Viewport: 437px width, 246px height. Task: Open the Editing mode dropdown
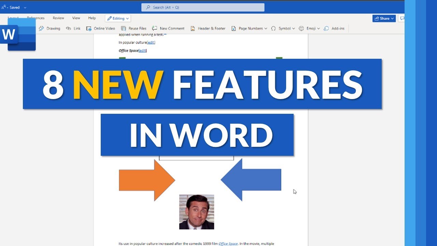point(118,18)
